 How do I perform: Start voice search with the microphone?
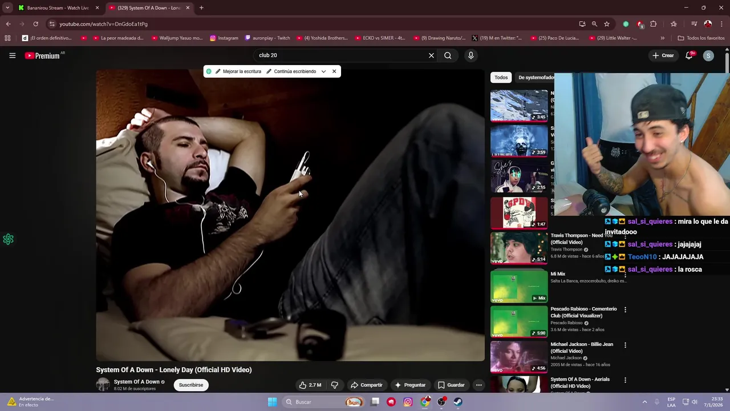click(x=471, y=55)
